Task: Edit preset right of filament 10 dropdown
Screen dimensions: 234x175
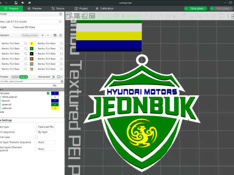Action: 62,64
